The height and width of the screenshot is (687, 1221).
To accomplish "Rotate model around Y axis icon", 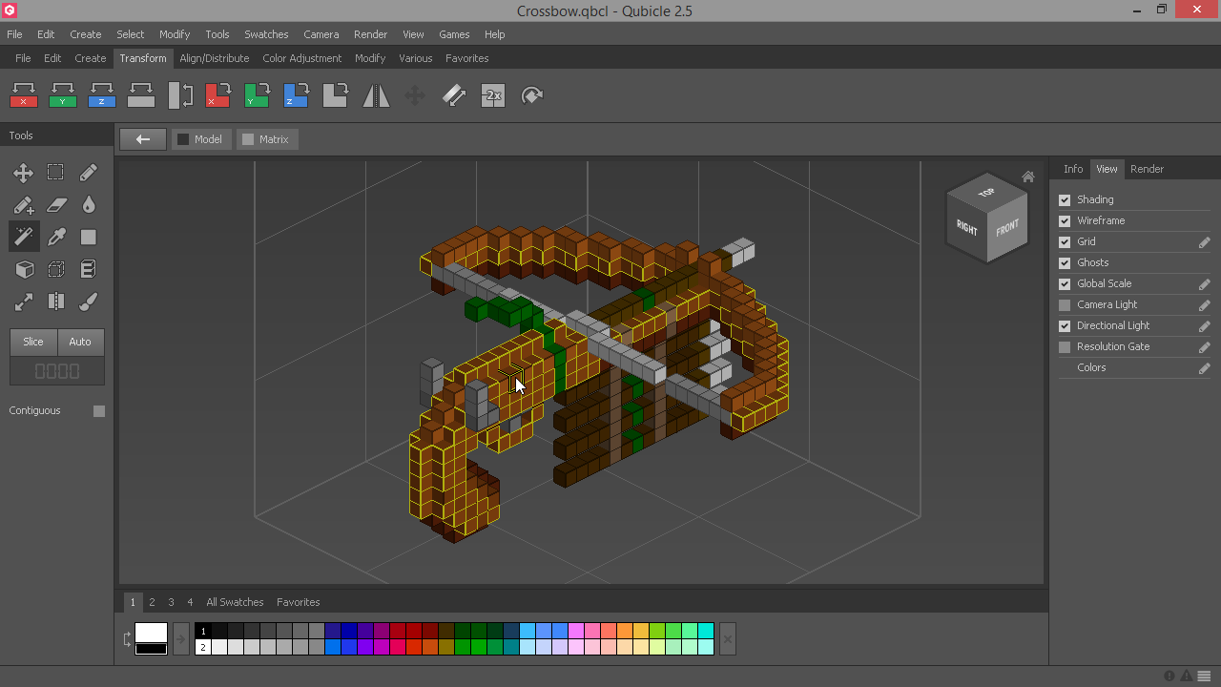I will pos(257,95).
